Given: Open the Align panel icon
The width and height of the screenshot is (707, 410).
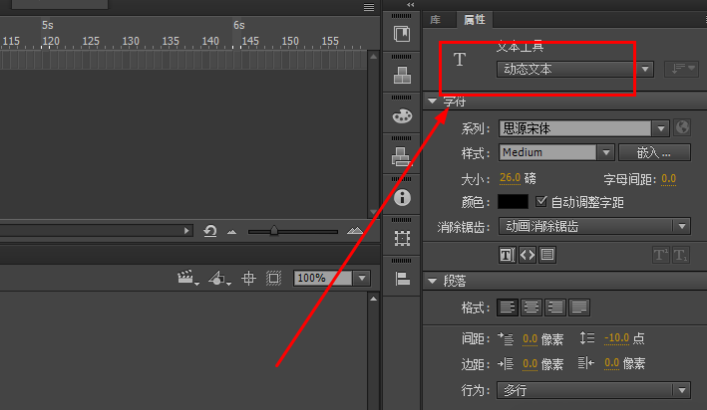Looking at the screenshot, I should tap(402, 279).
